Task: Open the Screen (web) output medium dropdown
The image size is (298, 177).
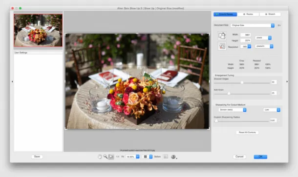Action: point(233,110)
